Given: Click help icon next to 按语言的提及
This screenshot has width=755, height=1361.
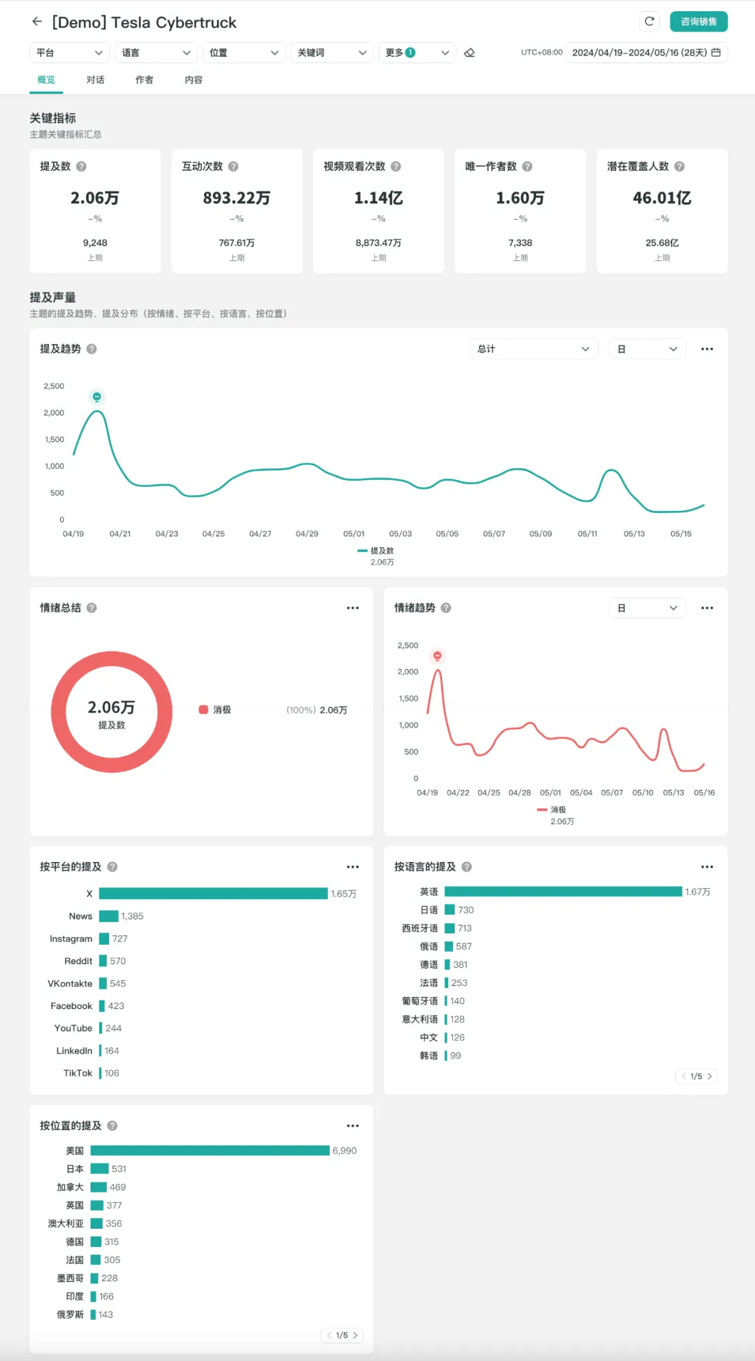Looking at the screenshot, I should [467, 867].
